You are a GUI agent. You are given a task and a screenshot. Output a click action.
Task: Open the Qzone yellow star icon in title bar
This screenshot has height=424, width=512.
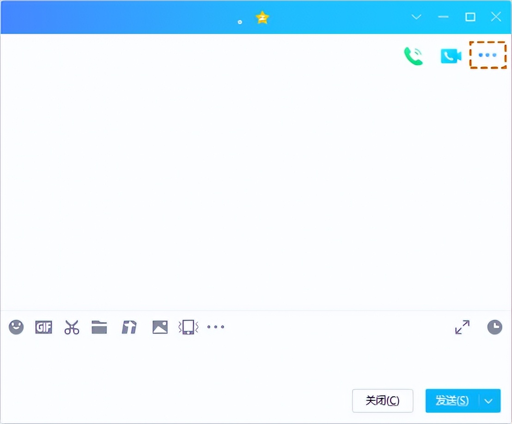(x=262, y=17)
